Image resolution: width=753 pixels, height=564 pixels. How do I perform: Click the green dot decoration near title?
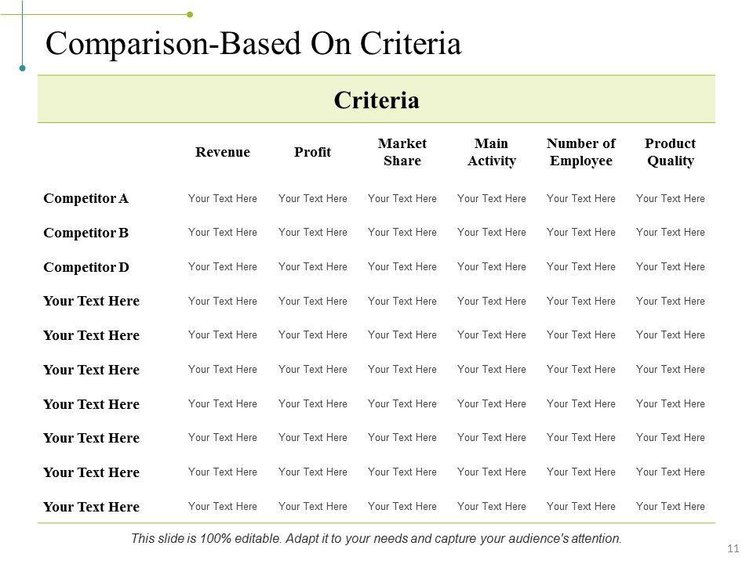pyautogui.click(x=190, y=14)
